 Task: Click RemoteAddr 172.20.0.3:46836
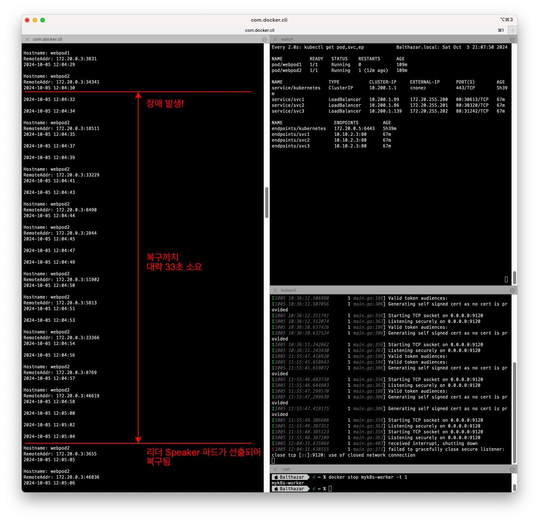62,477
